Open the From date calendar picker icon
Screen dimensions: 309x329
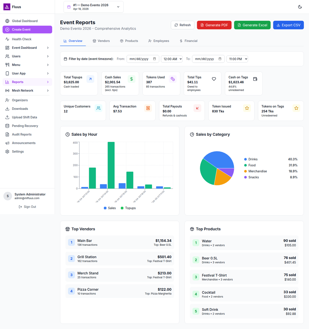[x=154, y=59]
